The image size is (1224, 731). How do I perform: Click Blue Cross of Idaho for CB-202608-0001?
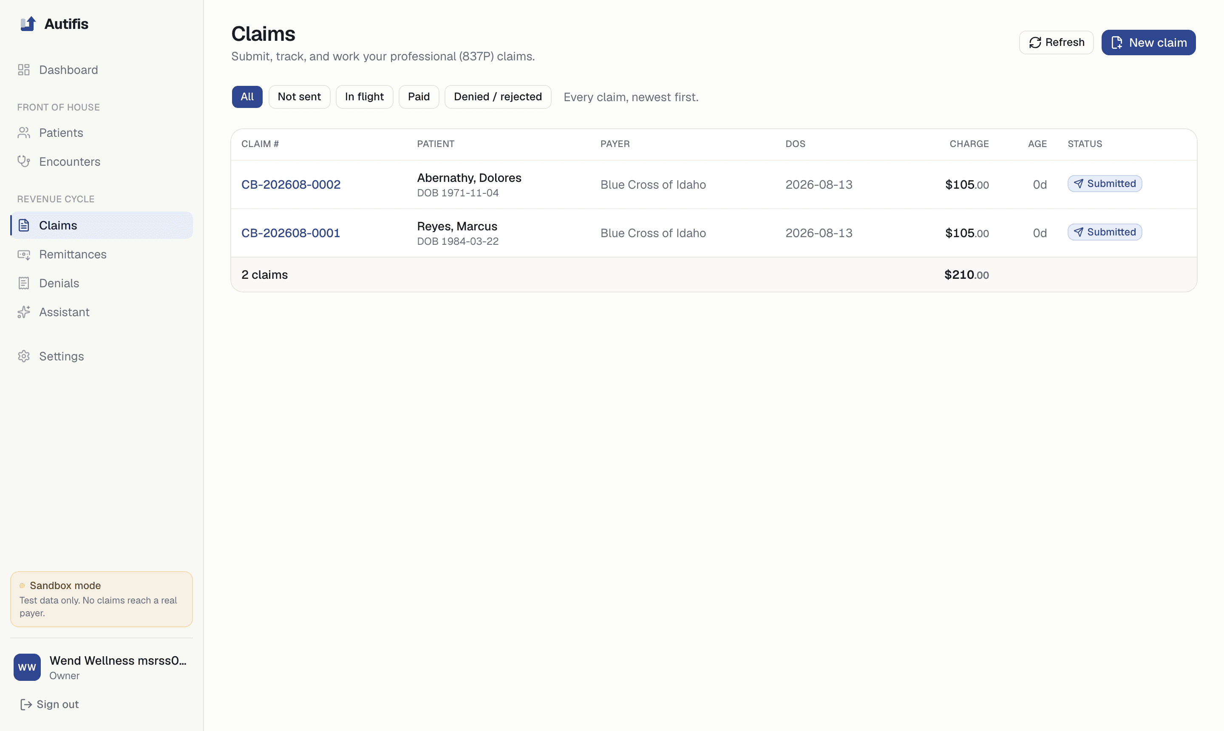point(653,233)
